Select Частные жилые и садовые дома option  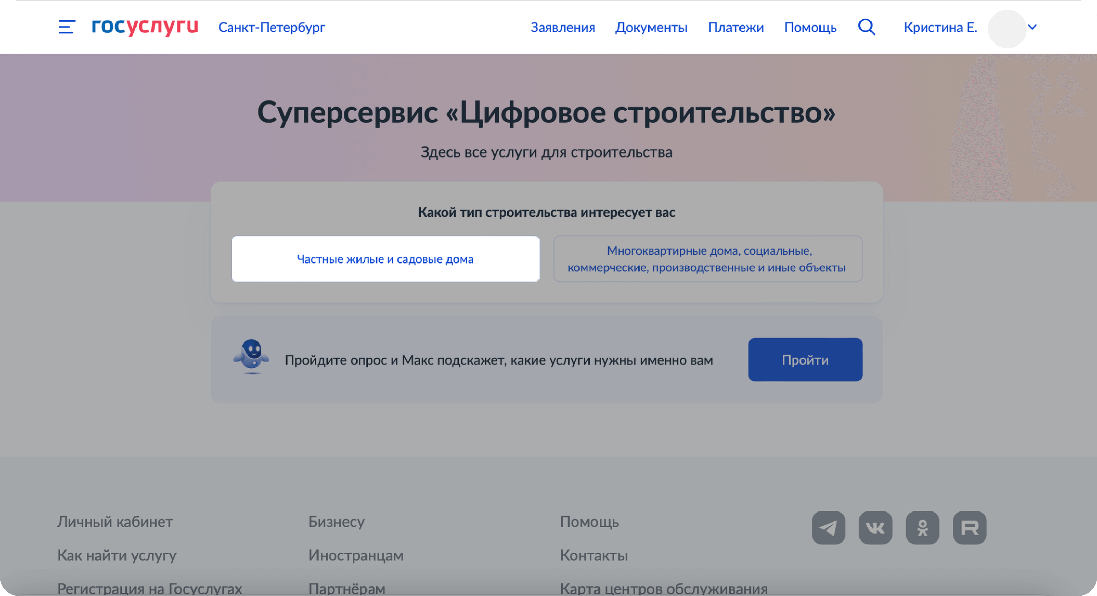click(x=385, y=259)
